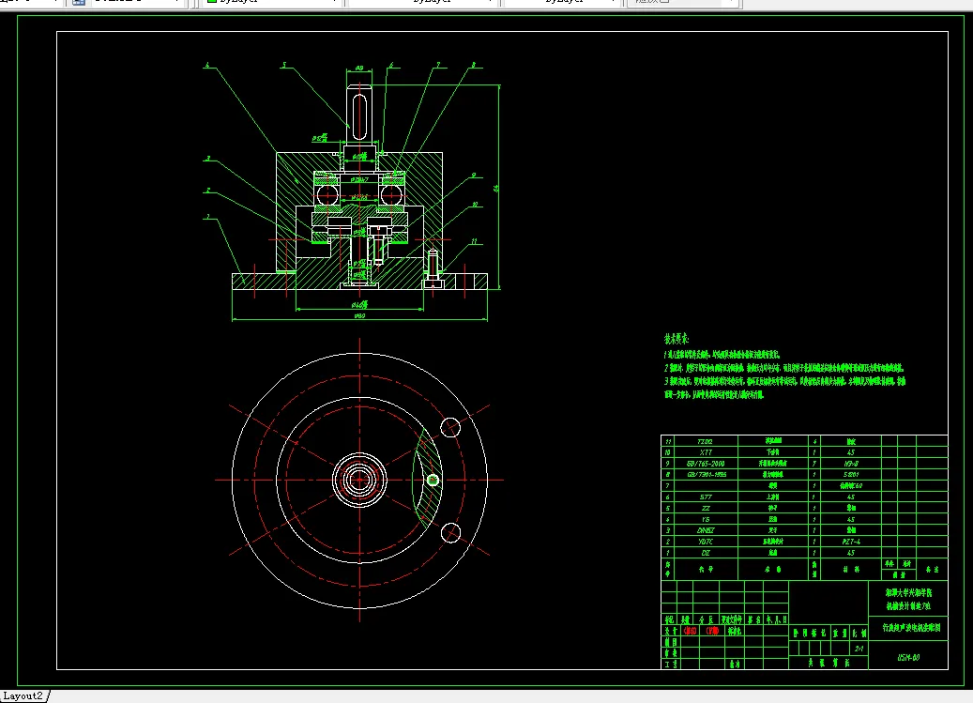Select the '湘潭大学兴湘学院' school name text
Screen dimensions: 973x703
(x=908, y=592)
